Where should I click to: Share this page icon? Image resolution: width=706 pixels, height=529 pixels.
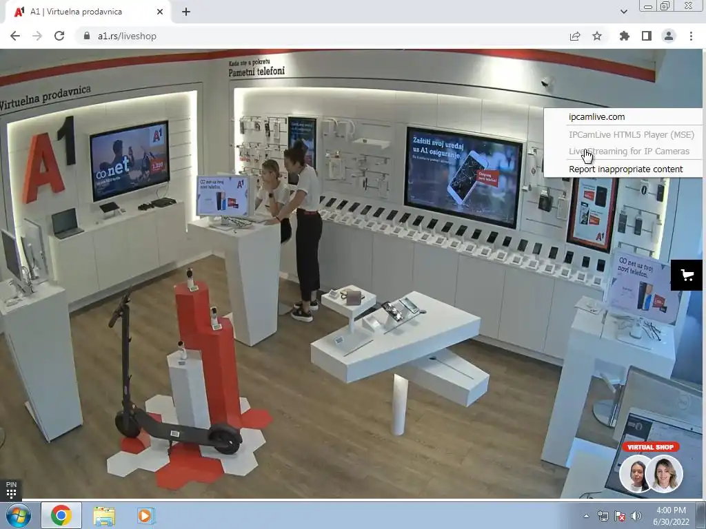(x=575, y=37)
